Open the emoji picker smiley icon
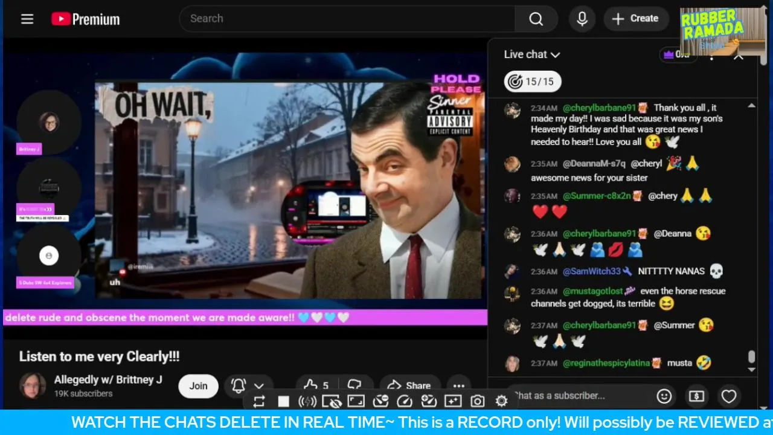The image size is (773, 435). pyautogui.click(x=664, y=396)
